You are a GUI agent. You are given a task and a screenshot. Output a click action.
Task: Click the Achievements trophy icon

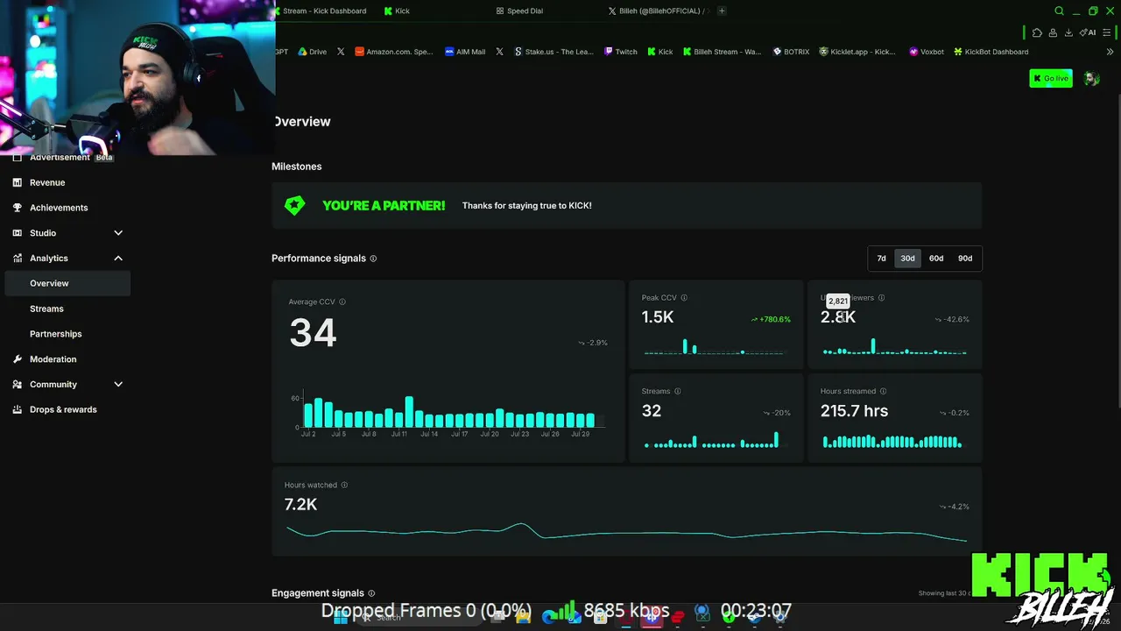pos(18,208)
